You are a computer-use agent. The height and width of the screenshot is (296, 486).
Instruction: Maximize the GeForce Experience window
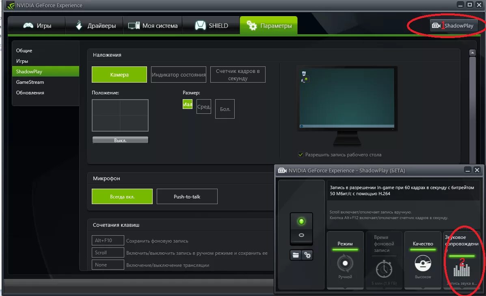(x=470, y=4)
